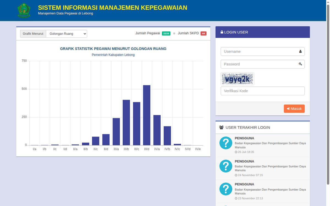
Task: Click the Pemerintah Kabupaten Lebong subtitle
Action: 113,55
